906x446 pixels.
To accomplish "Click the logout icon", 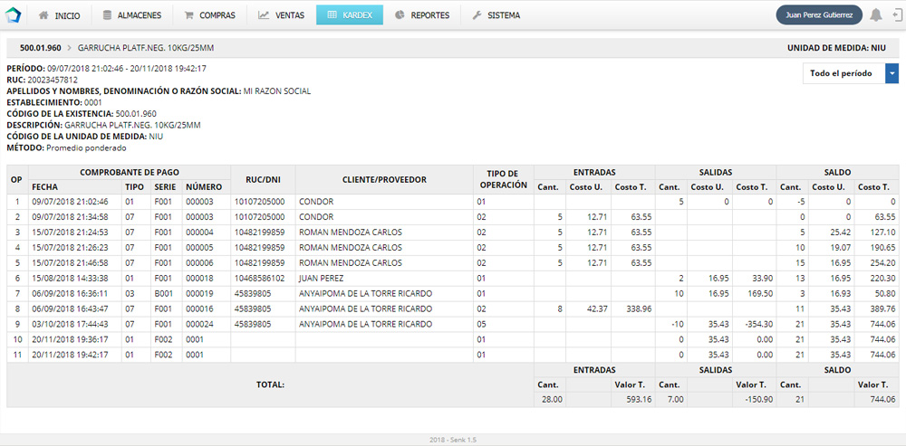I will tap(895, 14).
